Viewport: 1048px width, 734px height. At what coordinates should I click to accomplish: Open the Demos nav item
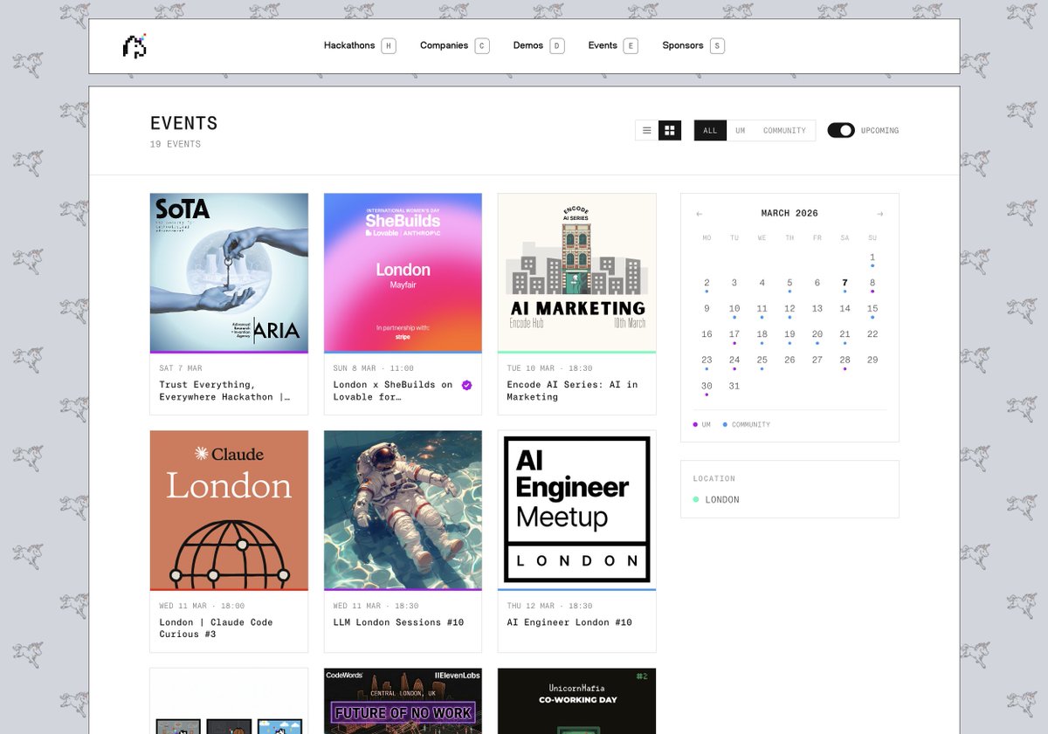528,45
